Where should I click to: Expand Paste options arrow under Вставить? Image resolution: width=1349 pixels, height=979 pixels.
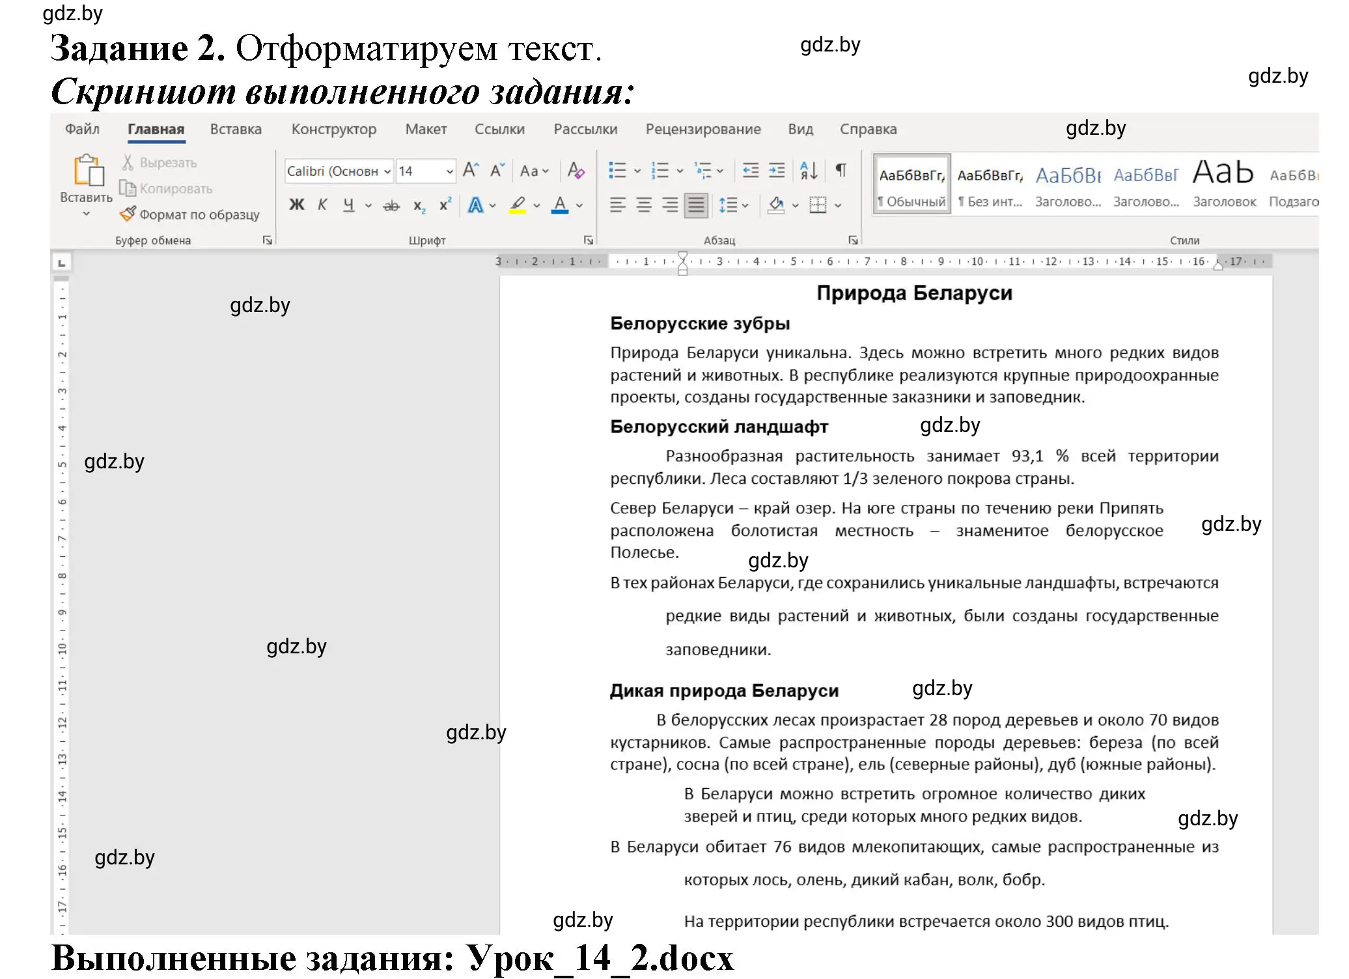[x=87, y=214]
